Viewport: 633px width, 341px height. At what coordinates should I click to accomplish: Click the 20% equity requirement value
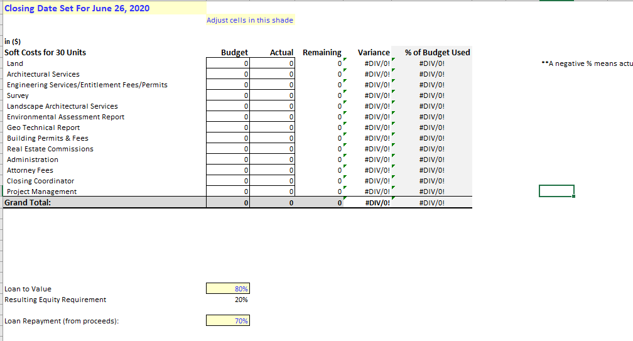pos(241,300)
